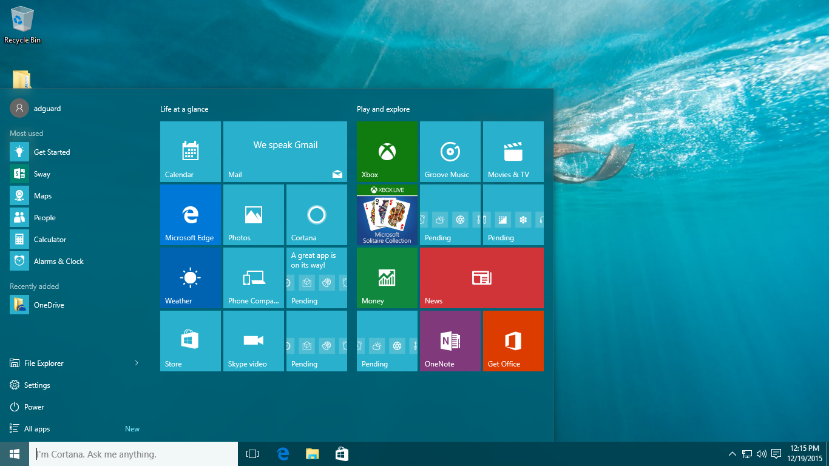
Task: Open the Weather tile
Action: (191, 278)
